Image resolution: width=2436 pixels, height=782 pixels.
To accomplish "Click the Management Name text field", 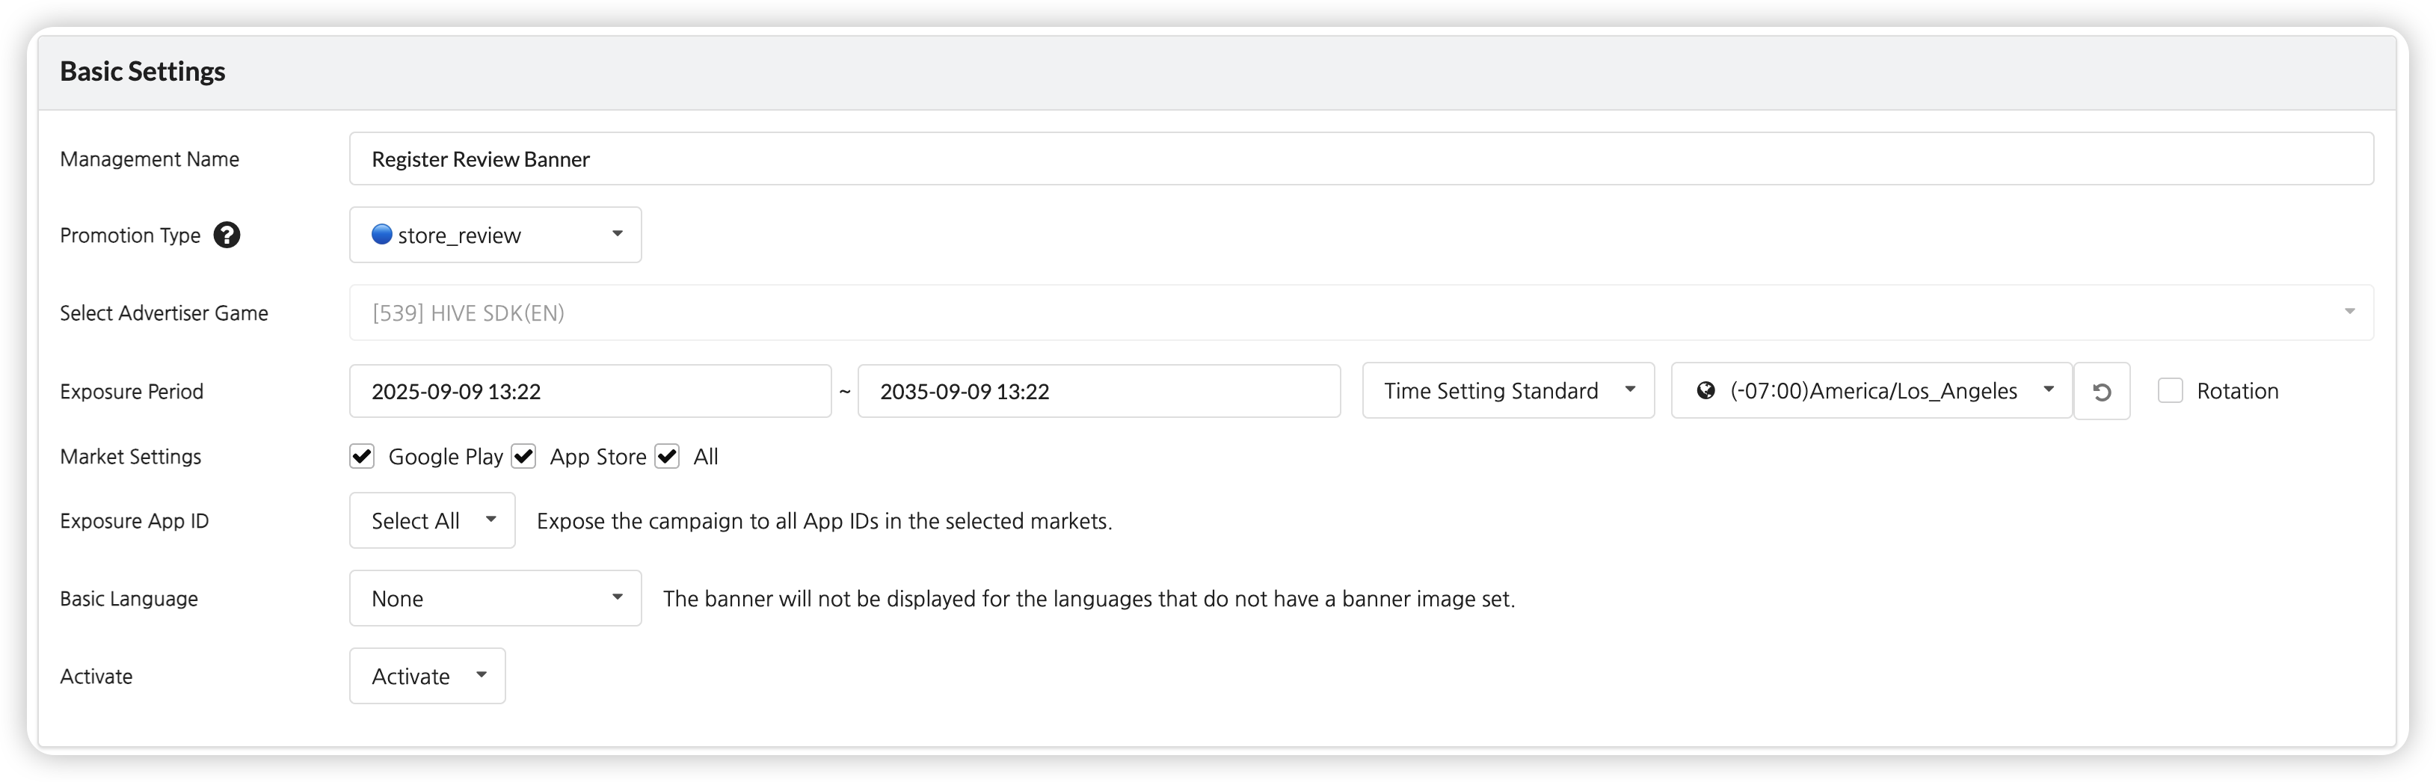I will tap(1360, 158).
